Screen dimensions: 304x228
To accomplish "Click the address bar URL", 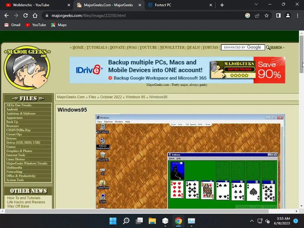I will (88, 15).
